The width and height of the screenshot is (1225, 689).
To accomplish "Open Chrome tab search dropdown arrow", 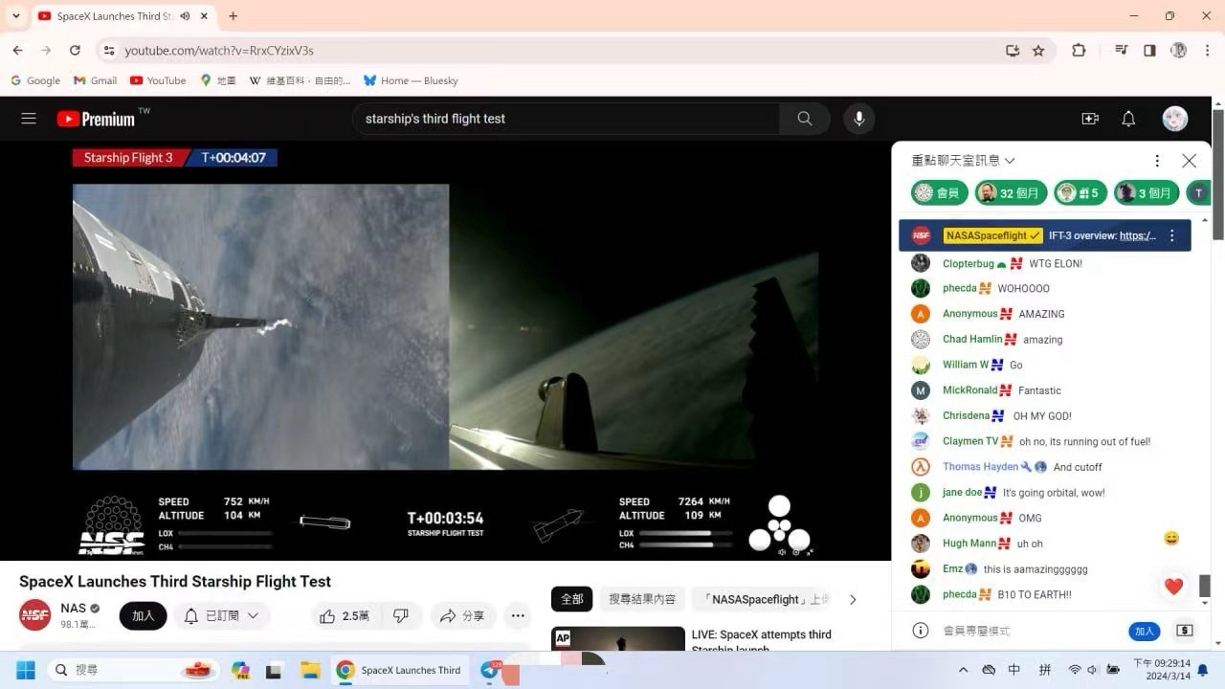I will tap(16, 16).
